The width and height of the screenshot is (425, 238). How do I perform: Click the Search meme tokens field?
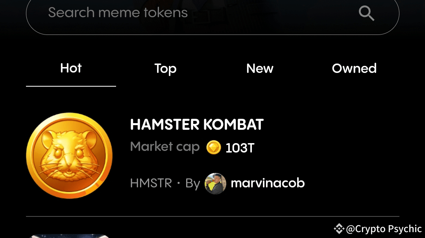[213, 16]
